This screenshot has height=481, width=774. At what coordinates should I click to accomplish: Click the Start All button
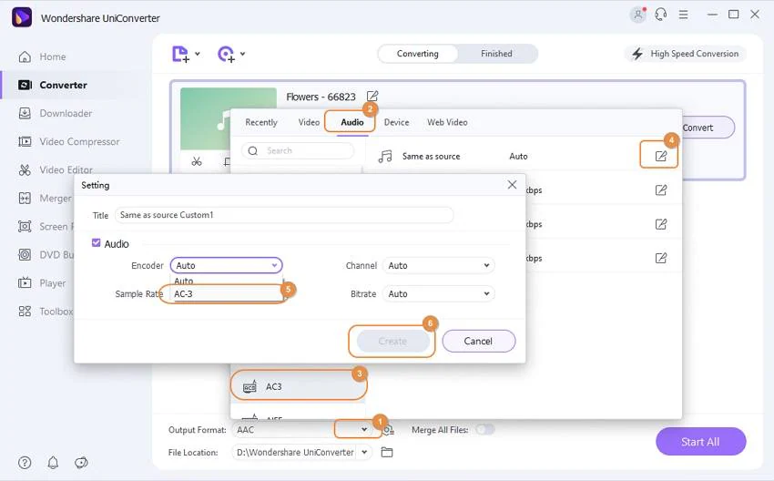pos(700,442)
